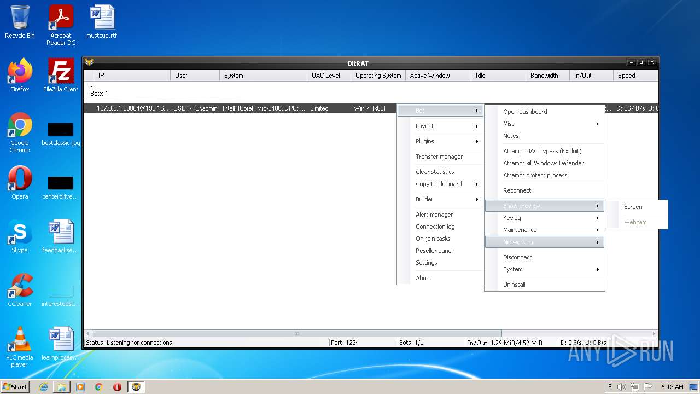Expand the Plugins submenu

click(440, 141)
